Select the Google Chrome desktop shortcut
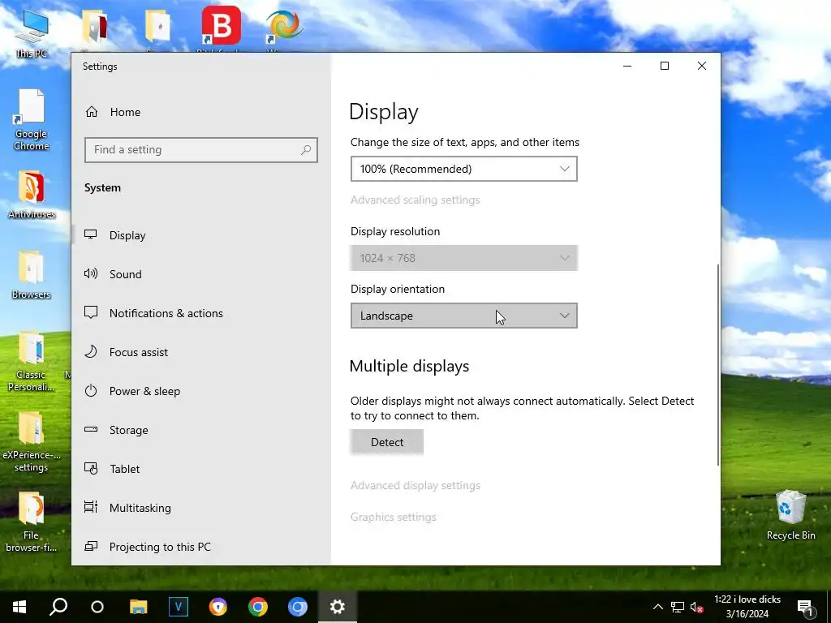The height and width of the screenshot is (623, 831). pyautogui.click(x=32, y=120)
